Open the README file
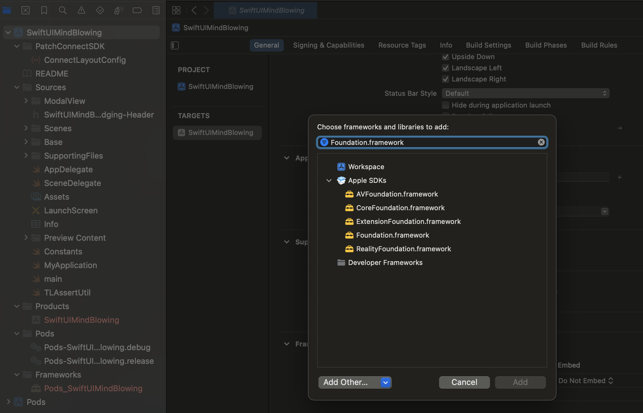The height and width of the screenshot is (413, 643). tap(52, 73)
